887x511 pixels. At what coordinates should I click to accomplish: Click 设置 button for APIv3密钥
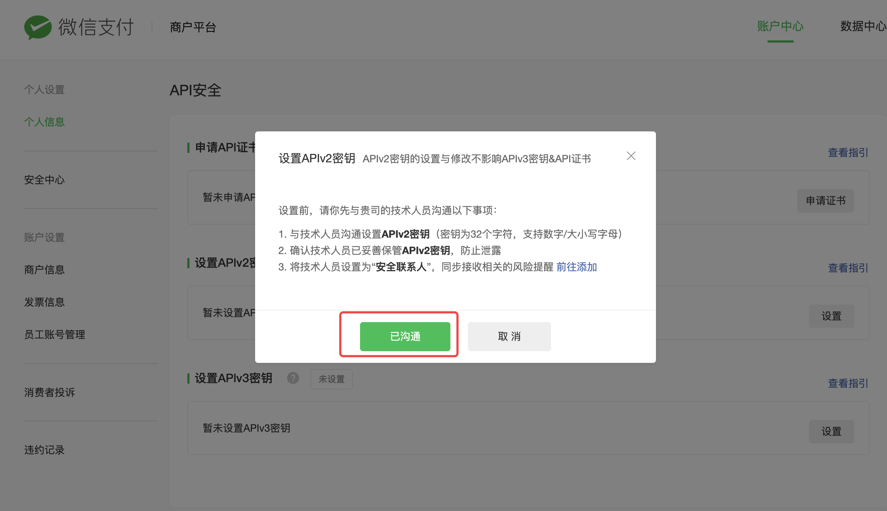[831, 431]
